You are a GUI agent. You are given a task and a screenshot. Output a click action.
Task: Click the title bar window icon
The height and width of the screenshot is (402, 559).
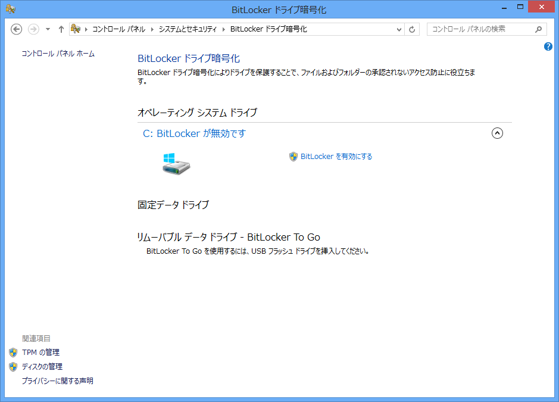[10, 9]
